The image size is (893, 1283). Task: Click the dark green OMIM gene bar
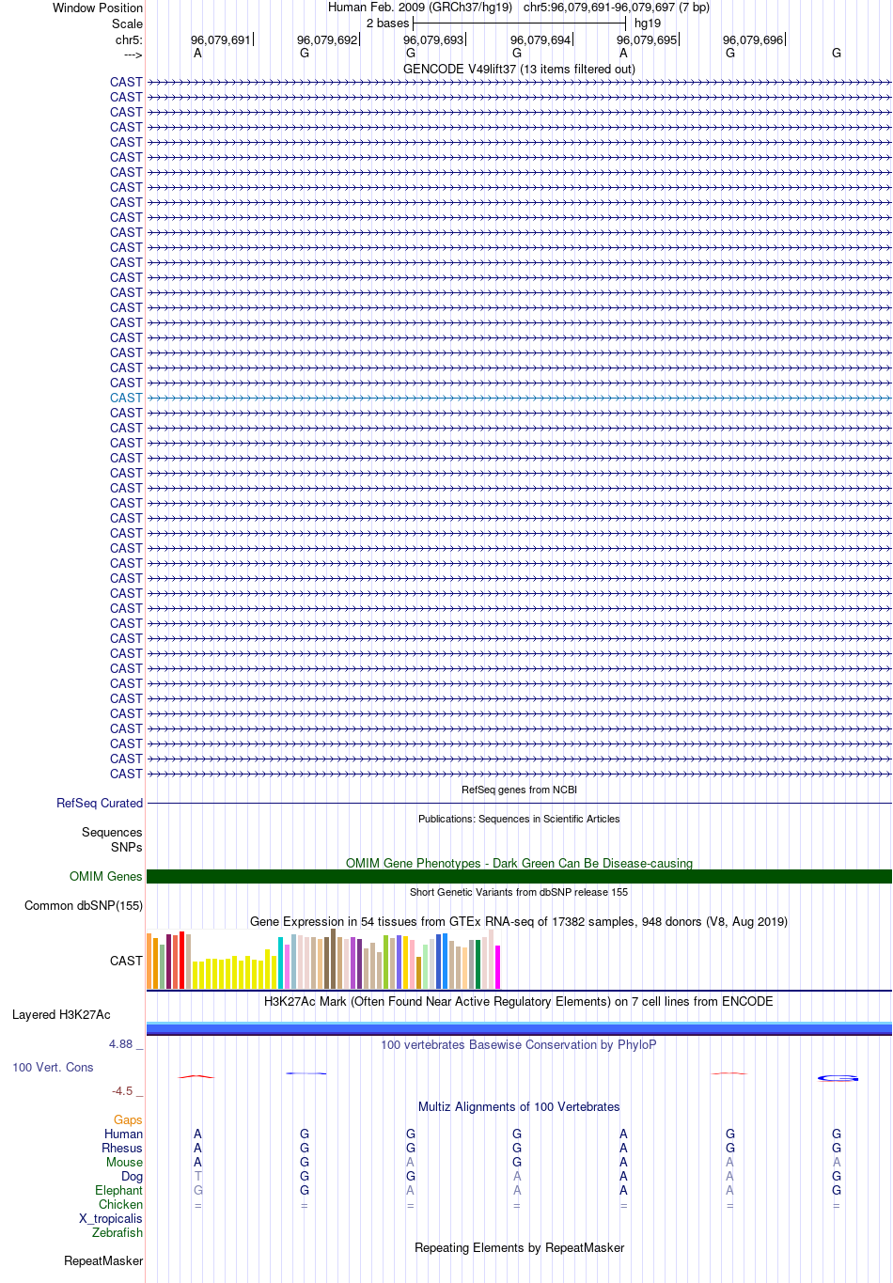(519, 876)
